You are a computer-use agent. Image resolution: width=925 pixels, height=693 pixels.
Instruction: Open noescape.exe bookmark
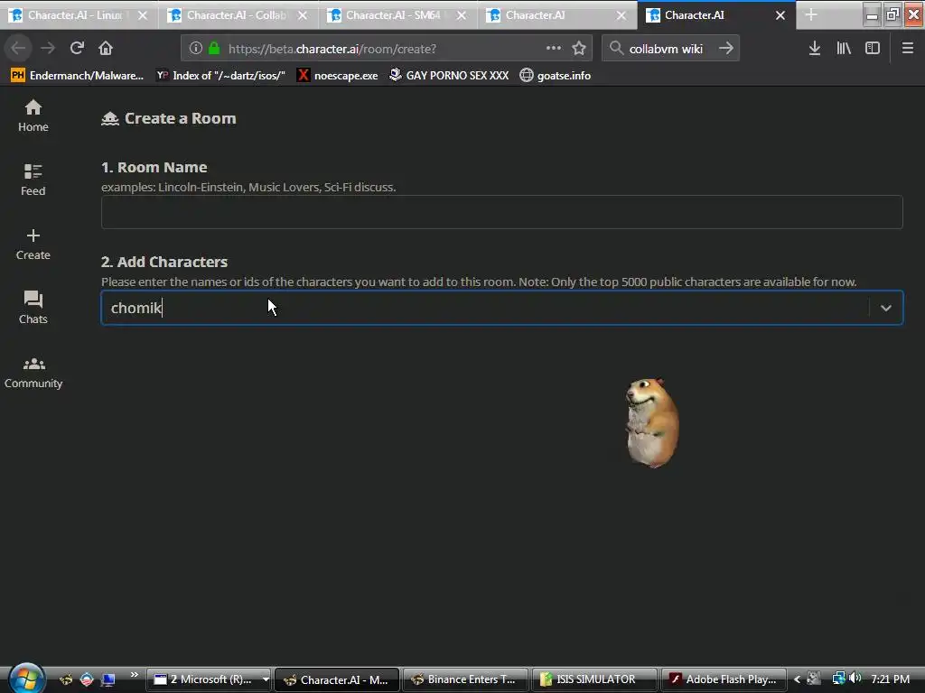point(338,76)
